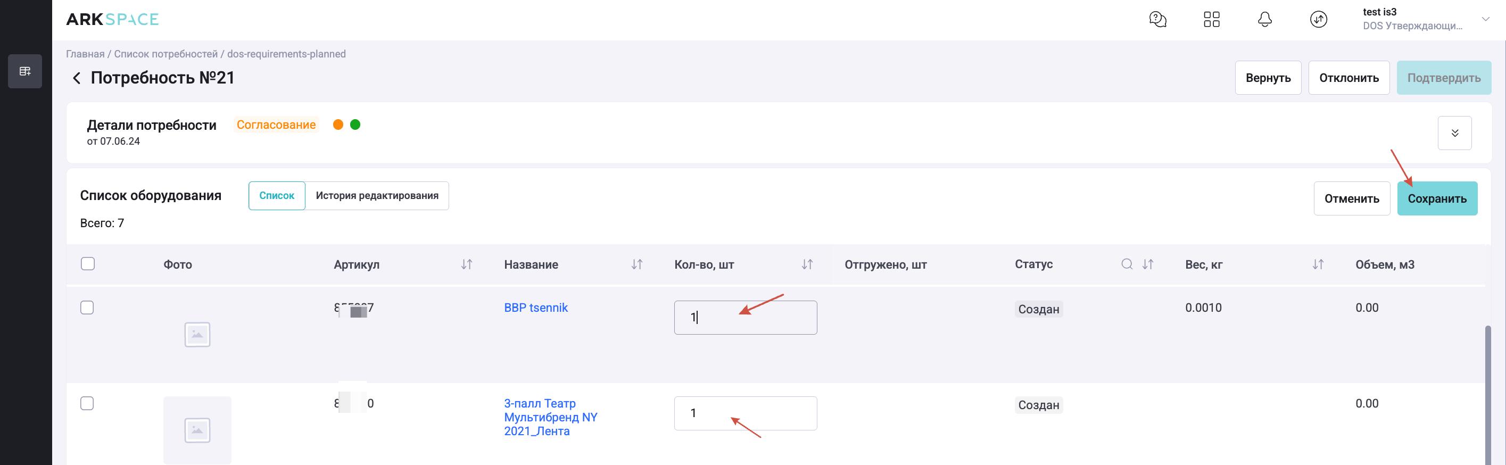The width and height of the screenshot is (1506, 465).
Task: Open the support chat icon
Action: (1157, 19)
